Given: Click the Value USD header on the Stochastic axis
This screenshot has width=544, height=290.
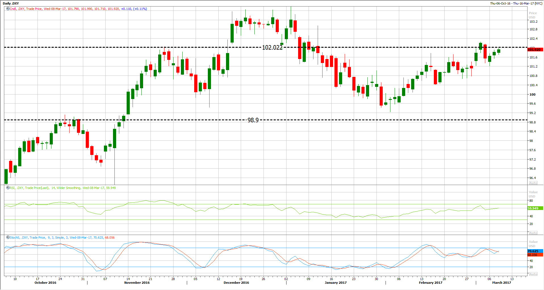Looking at the screenshot, I should [533, 244].
